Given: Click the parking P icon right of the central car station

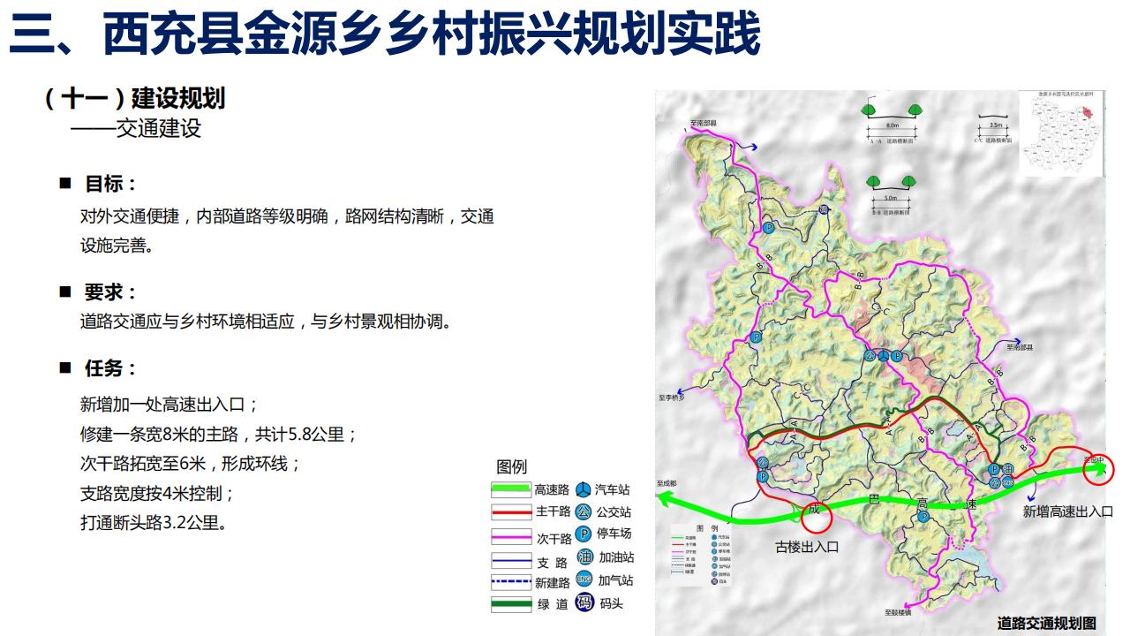Looking at the screenshot, I should point(897,355).
